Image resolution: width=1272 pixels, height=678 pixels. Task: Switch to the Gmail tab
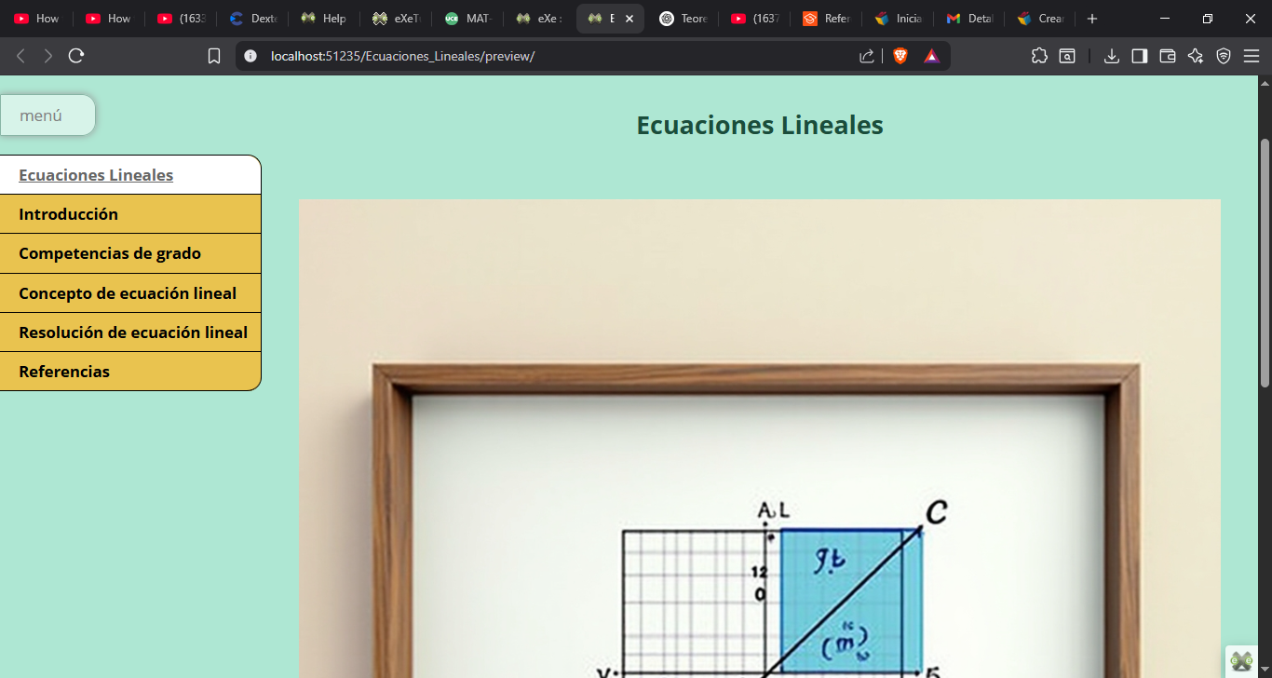[x=968, y=19]
